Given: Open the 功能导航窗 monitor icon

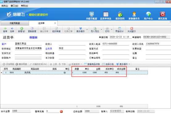Looking at the screenshot, I should click(x=92, y=14).
